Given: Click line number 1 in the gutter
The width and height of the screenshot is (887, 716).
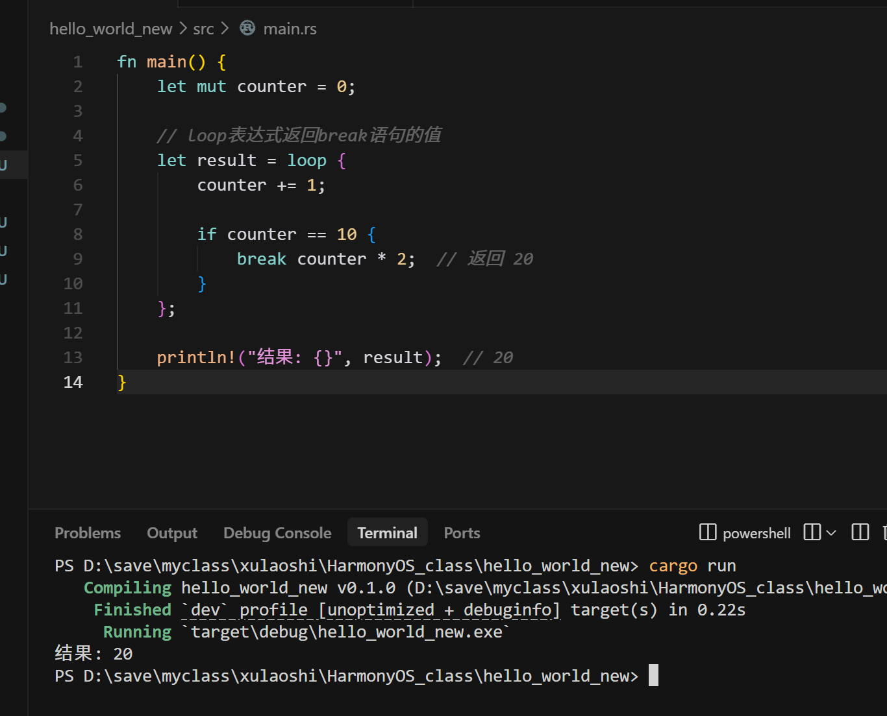Looking at the screenshot, I should (x=78, y=62).
